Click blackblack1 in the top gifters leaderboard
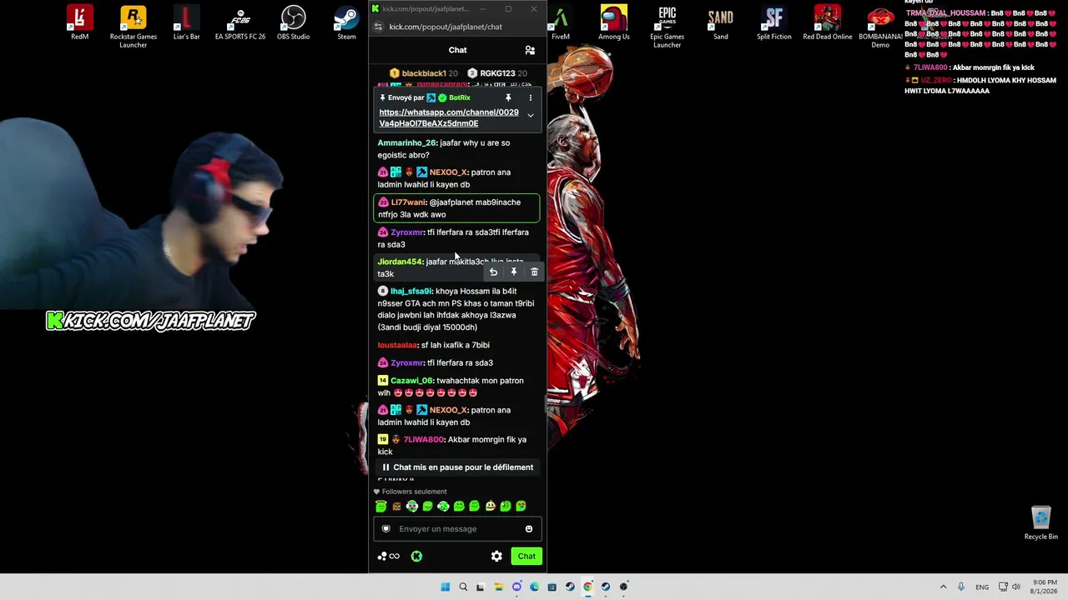 pos(423,73)
